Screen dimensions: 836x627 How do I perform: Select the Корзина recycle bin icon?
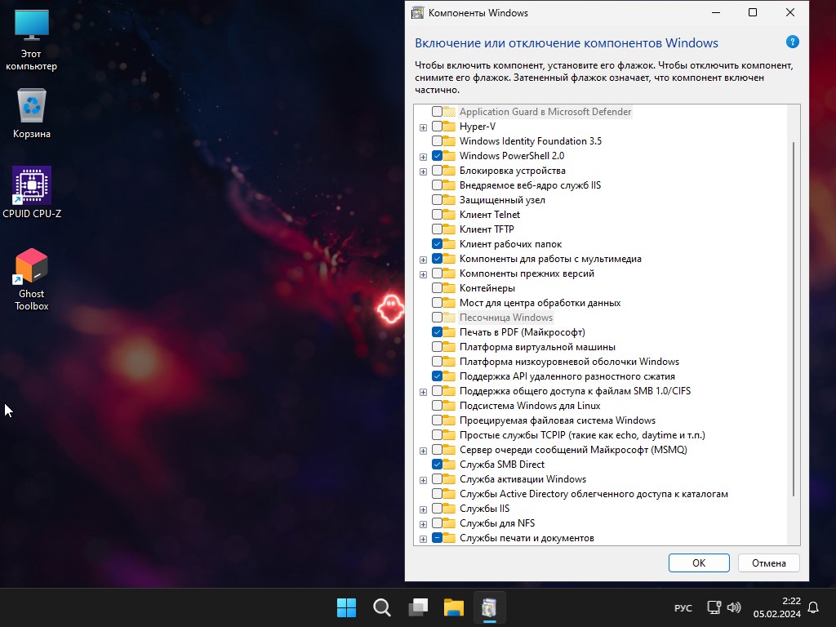(32, 113)
